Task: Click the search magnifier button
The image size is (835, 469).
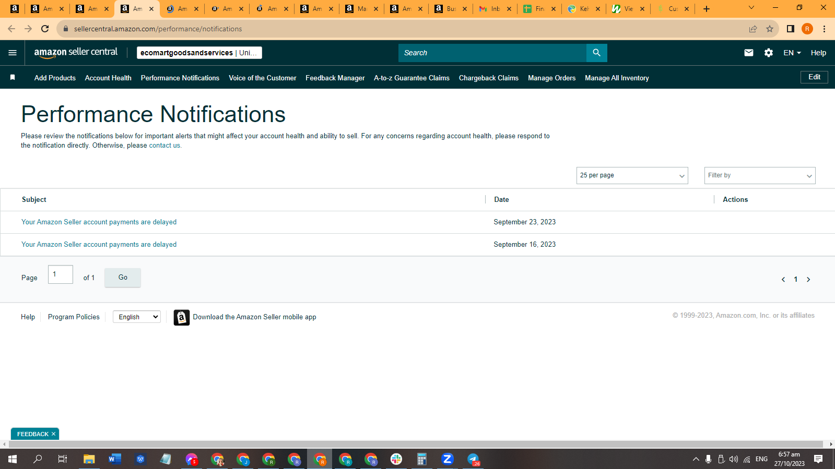Action: click(596, 53)
